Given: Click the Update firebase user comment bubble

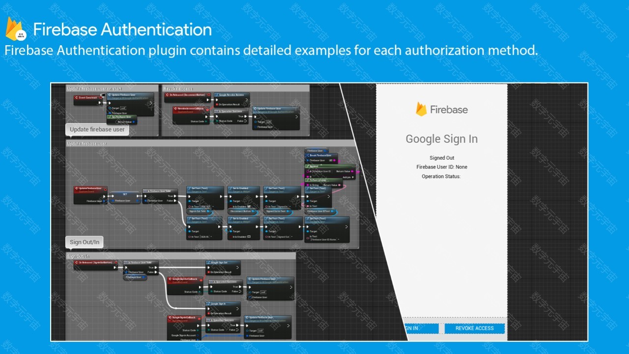Looking at the screenshot, I should coord(97,130).
